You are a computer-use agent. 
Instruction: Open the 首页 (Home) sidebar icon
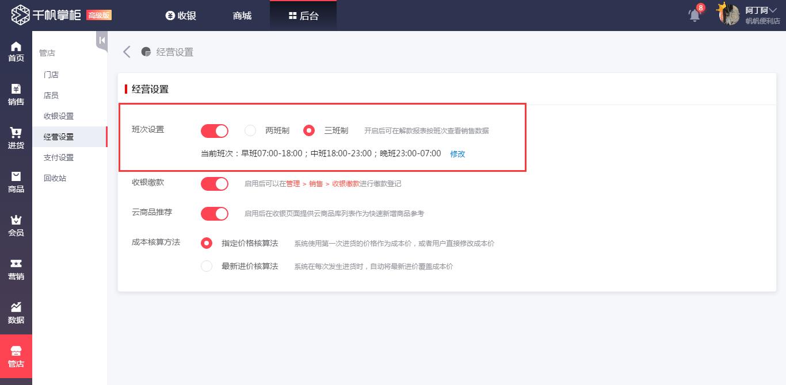click(16, 51)
